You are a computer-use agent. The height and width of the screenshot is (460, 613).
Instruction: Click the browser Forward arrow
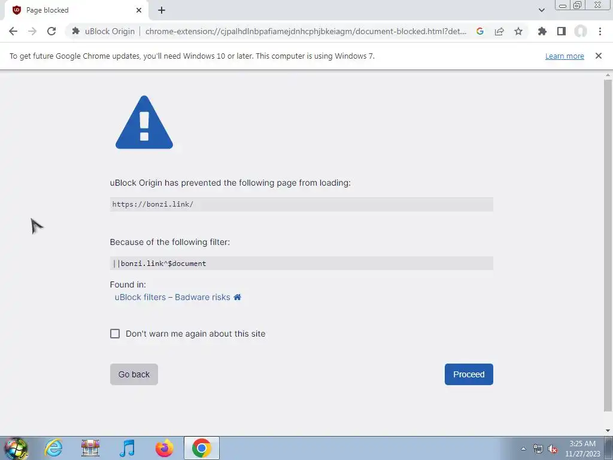point(32,31)
